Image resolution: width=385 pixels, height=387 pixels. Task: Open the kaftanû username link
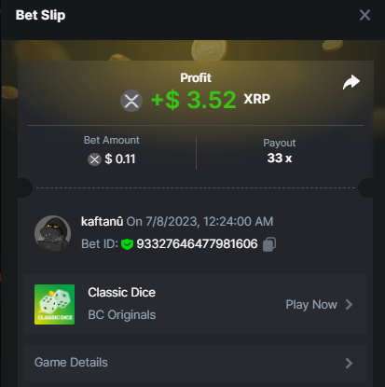102,222
